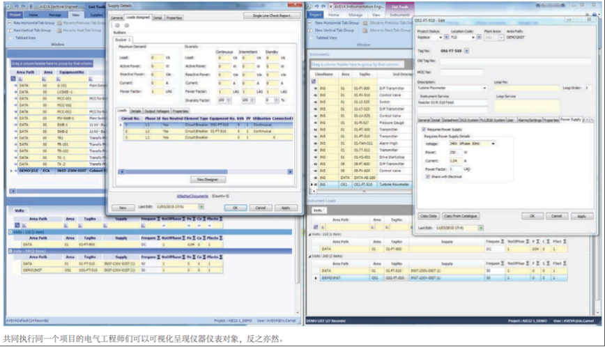Viewport: 605px width, 347px height.
Task: Click the right arrow of the Loads grid scrollbar
Action: point(290,171)
